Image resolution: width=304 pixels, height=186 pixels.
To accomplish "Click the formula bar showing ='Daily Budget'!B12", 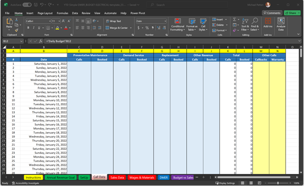I will coord(172,41).
